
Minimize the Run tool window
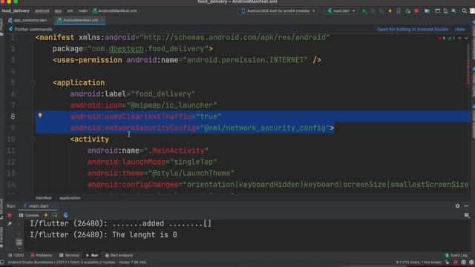466,206
